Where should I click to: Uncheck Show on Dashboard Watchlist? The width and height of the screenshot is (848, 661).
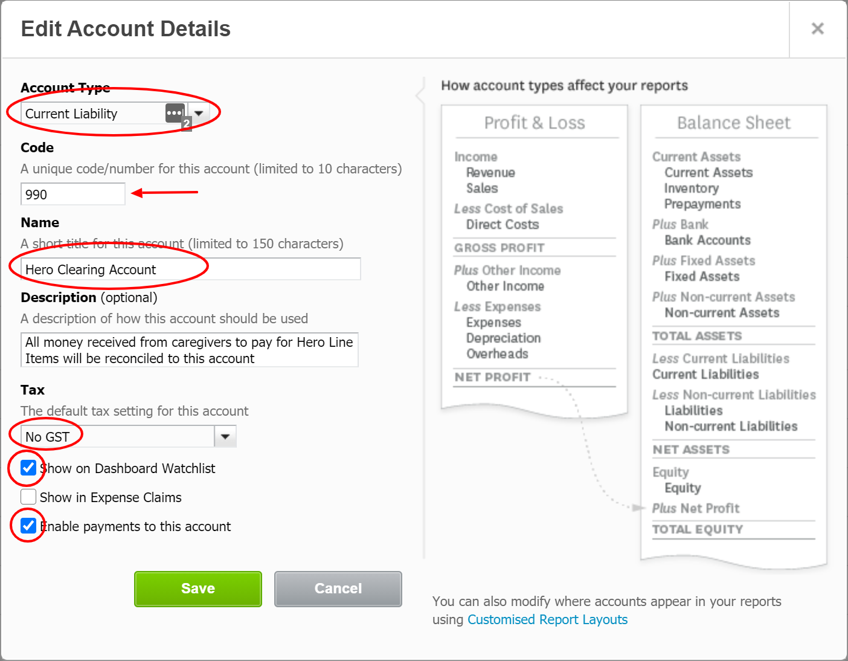[x=28, y=468]
